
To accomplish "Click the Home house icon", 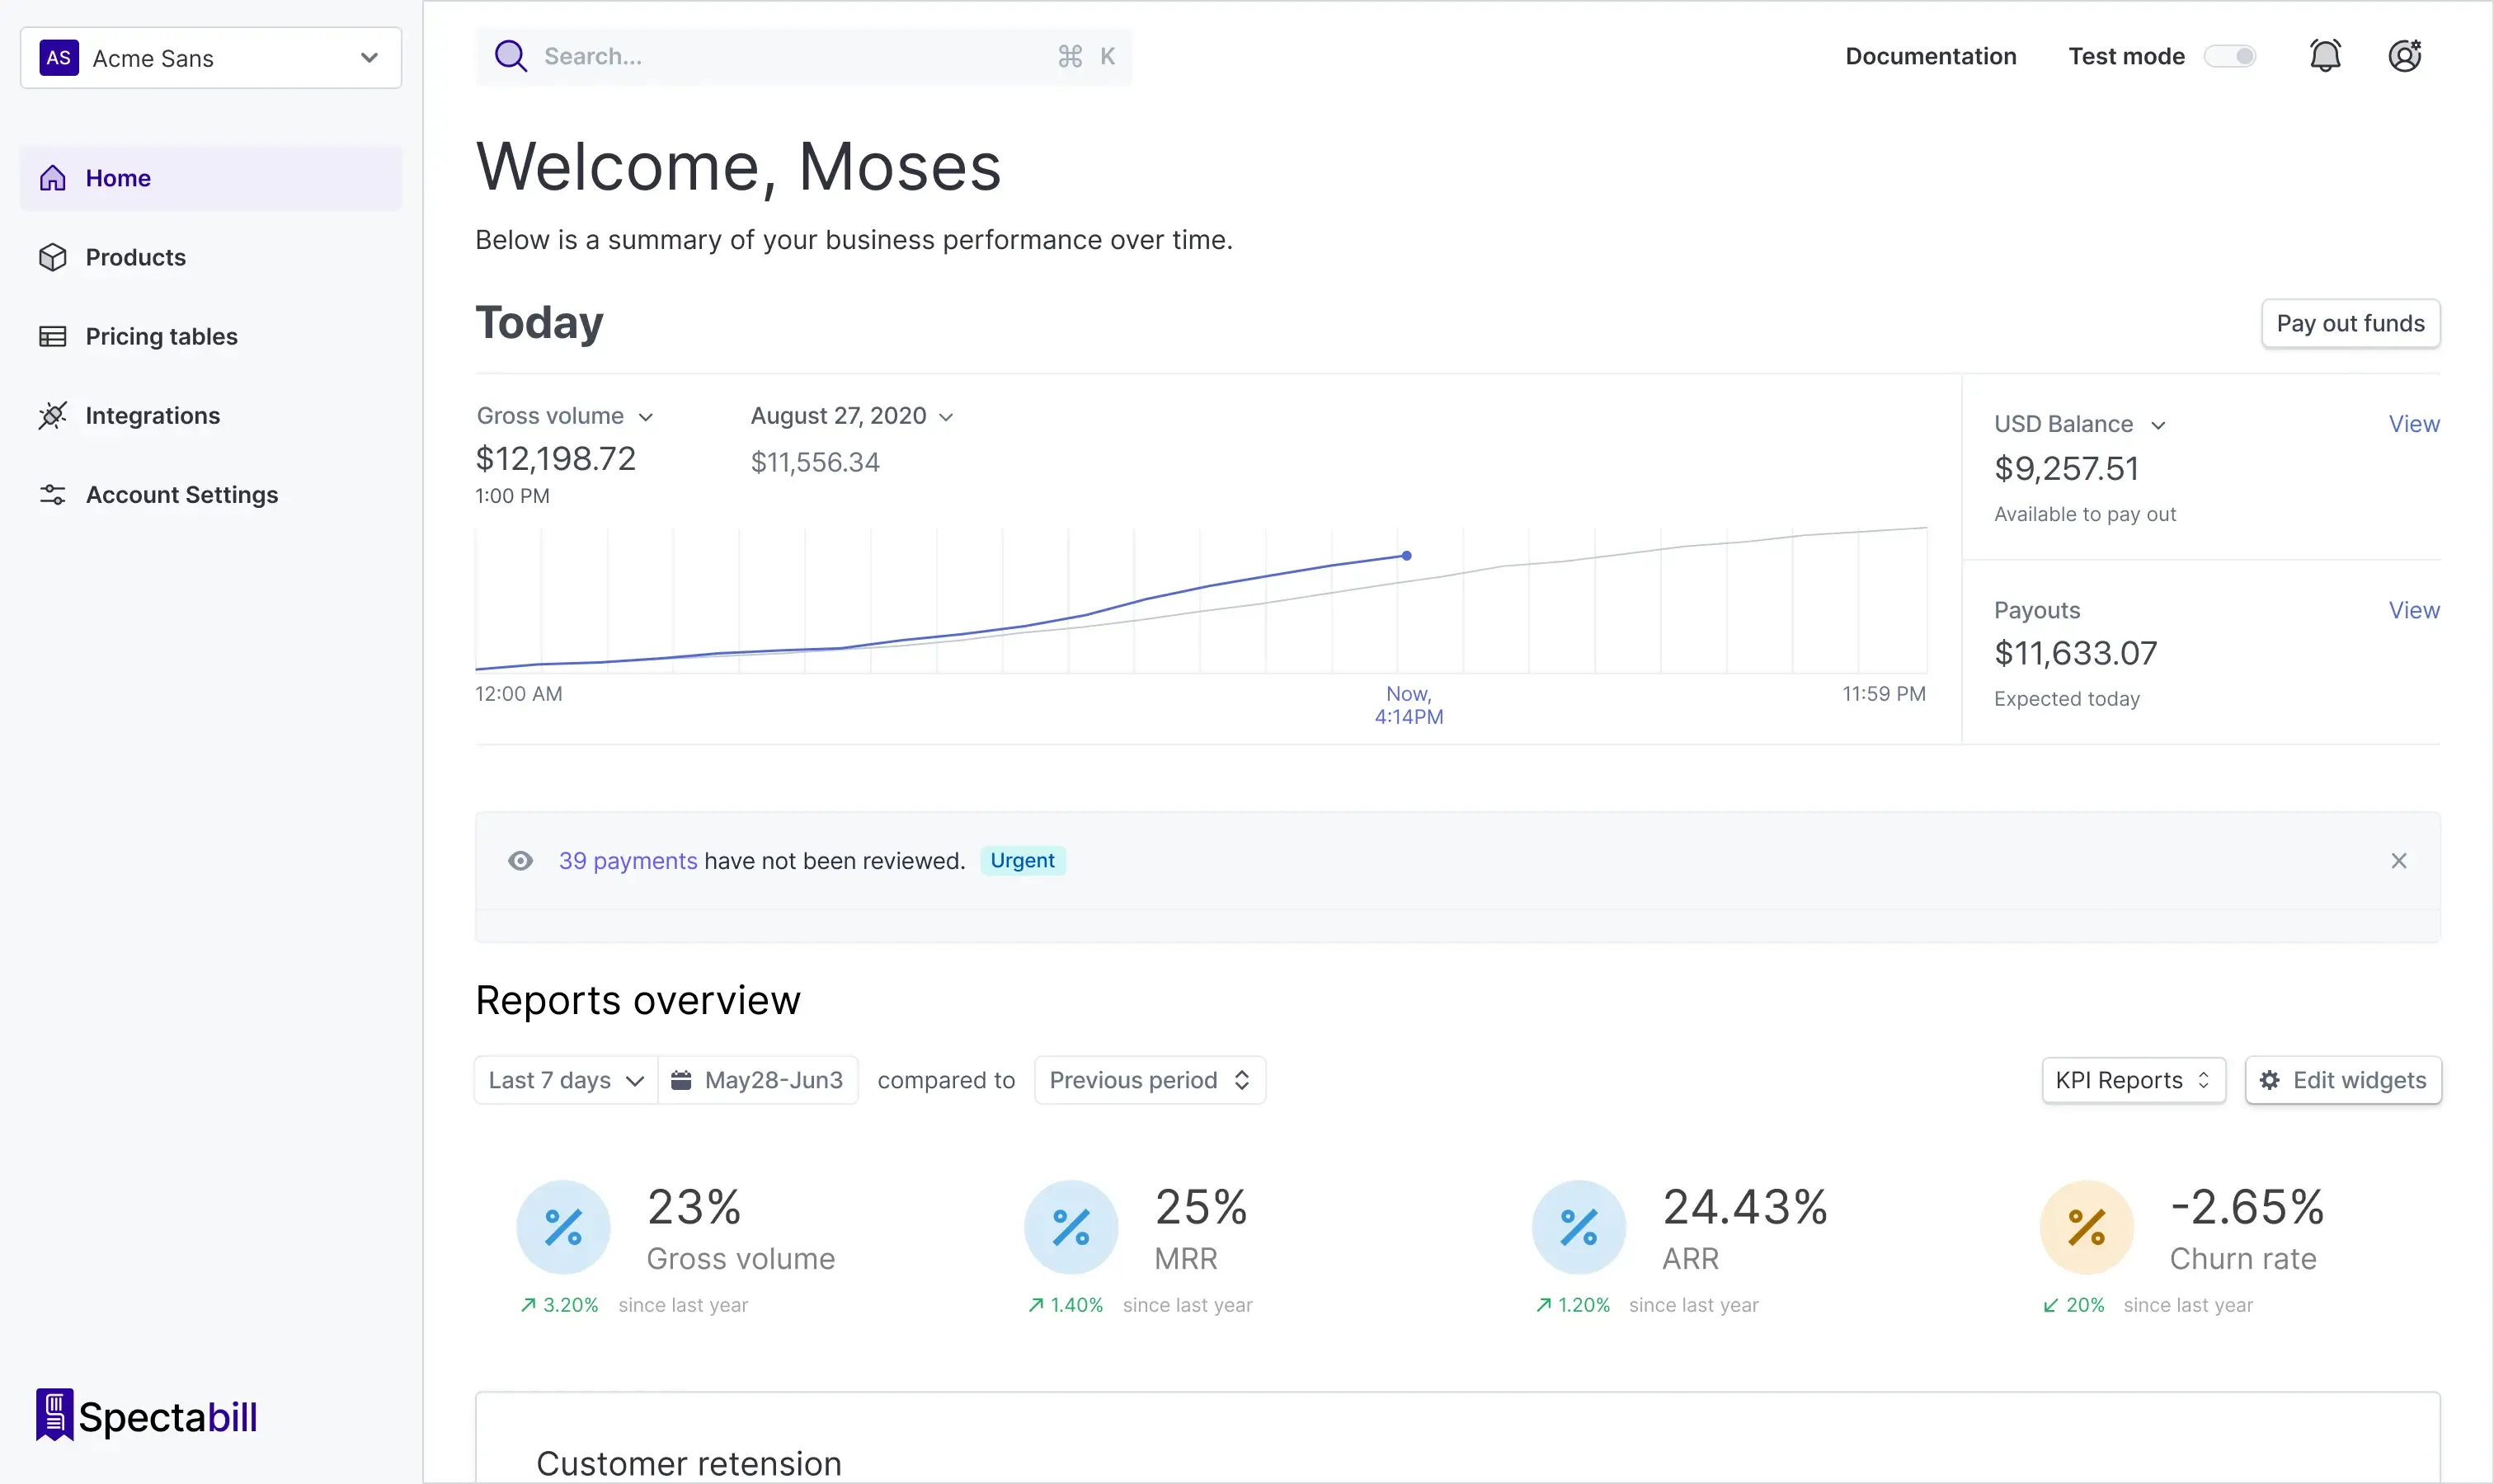I will point(53,178).
